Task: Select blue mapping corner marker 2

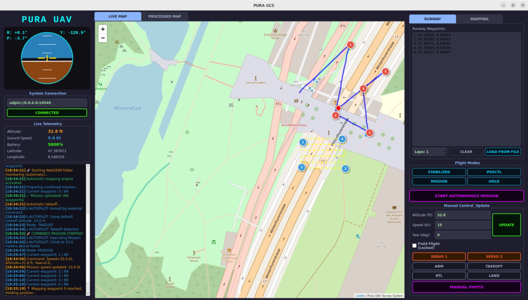Action: pos(302,167)
